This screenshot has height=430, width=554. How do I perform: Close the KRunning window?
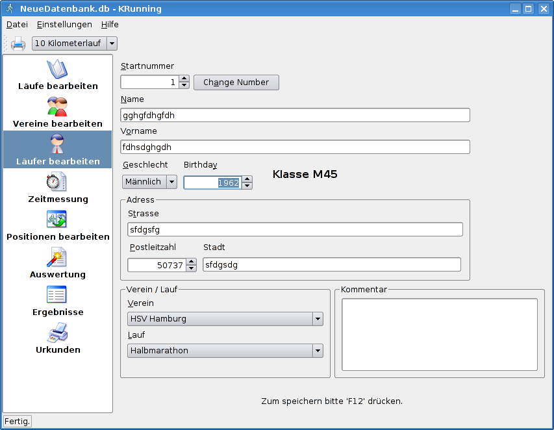(x=544, y=9)
